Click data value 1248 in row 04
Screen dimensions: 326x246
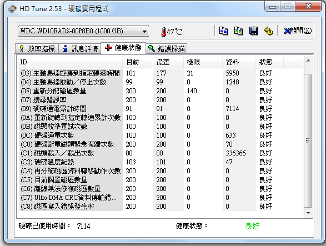click(x=233, y=82)
